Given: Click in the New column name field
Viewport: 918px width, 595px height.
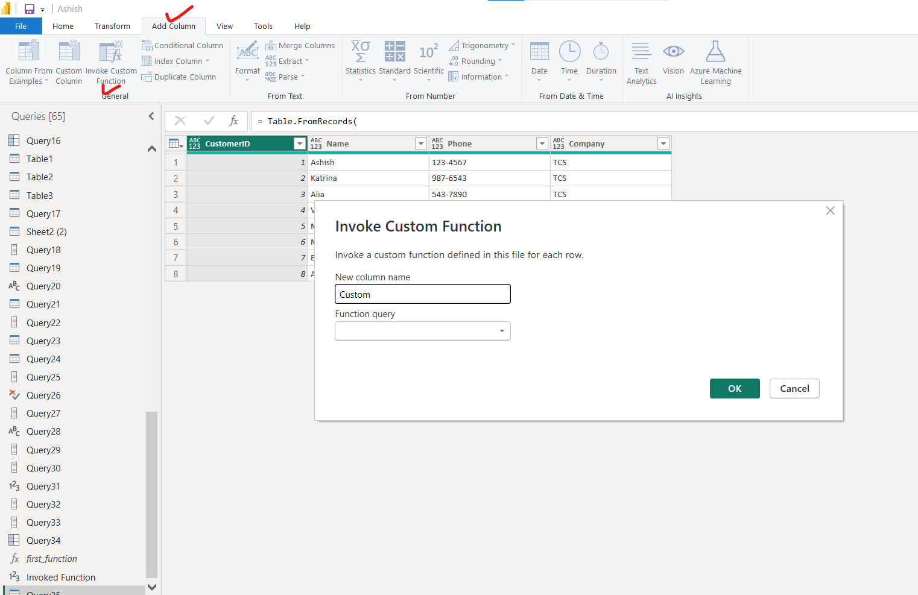Looking at the screenshot, I should point(422,294).
